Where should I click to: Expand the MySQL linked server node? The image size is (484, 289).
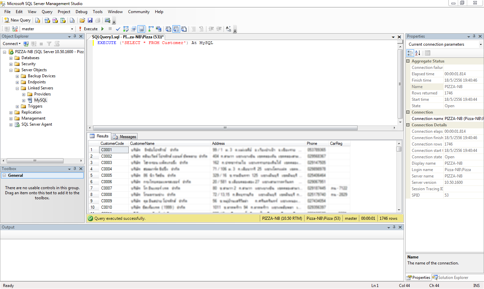tap(24, 100)
